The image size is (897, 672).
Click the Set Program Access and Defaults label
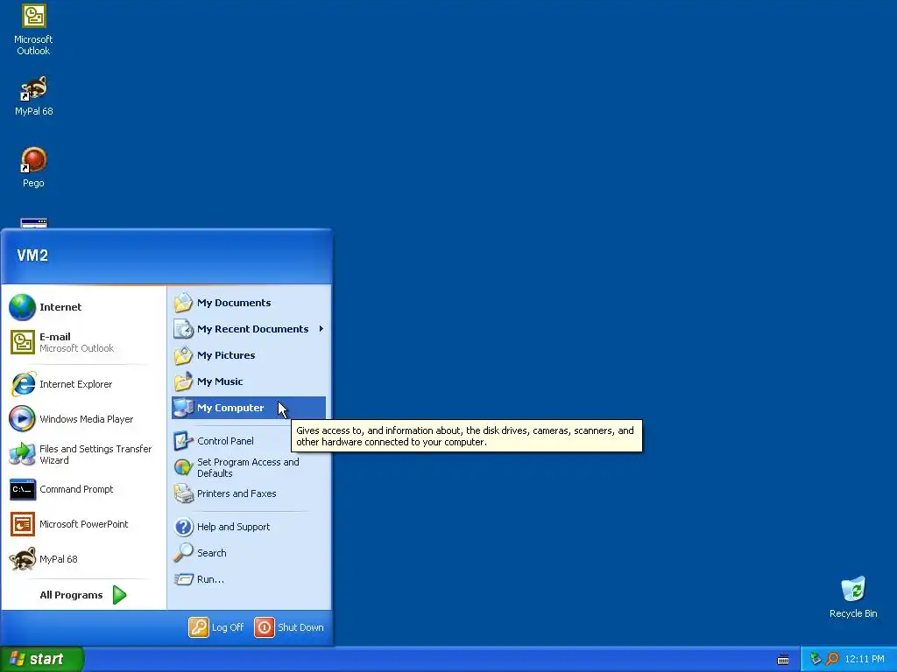248,467
